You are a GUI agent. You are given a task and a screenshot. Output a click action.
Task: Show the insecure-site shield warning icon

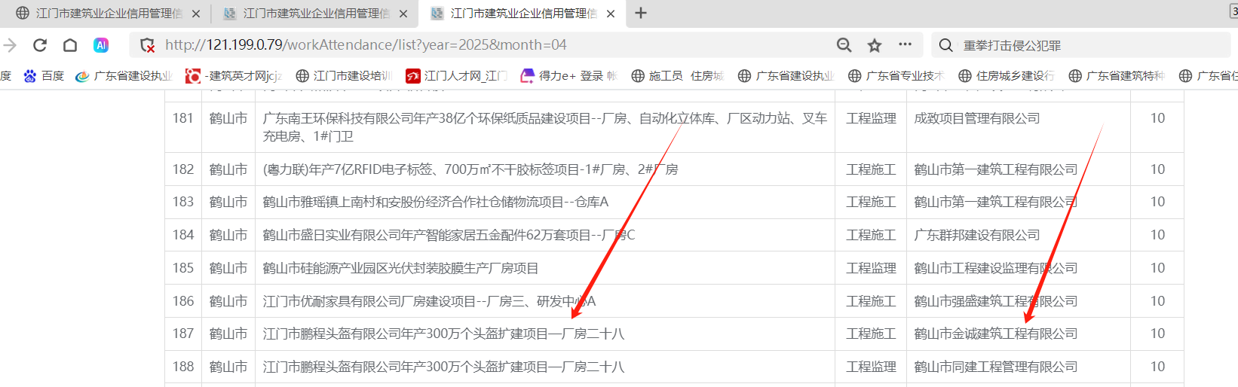pyautogui.click(x=148, y=45)
